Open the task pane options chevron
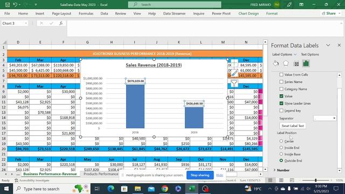The width and height of the screenshot is (345, 194). pyautogui.click(x=328, y=45)
